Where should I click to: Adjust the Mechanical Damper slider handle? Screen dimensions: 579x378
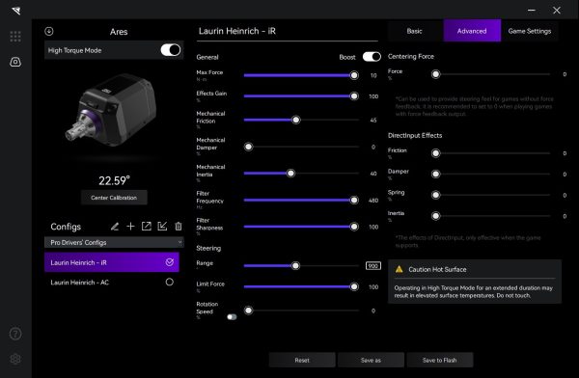pos(249,147)
